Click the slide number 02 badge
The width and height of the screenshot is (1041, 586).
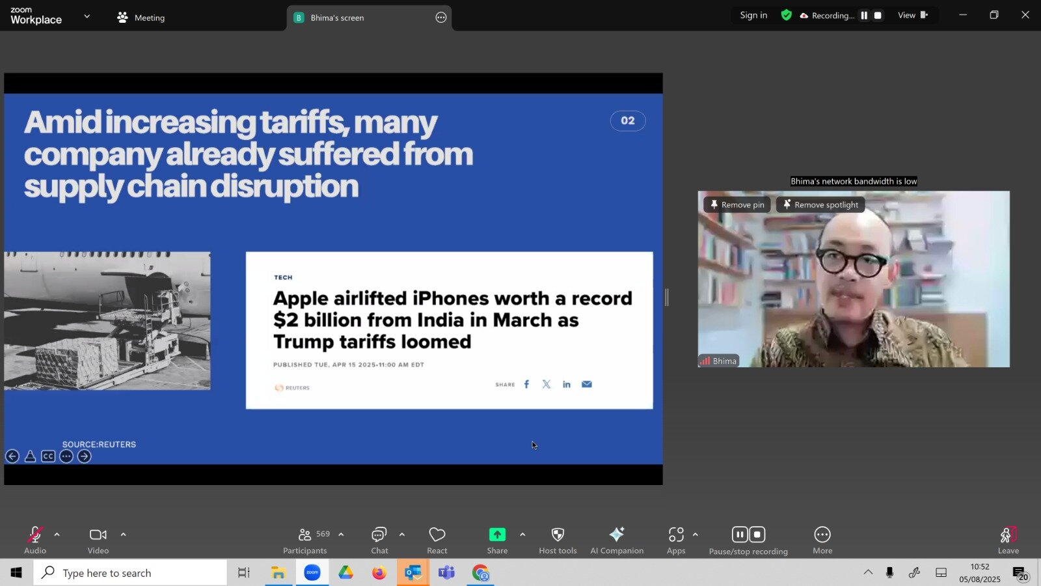pyautogui.click(x=628, y=120)
